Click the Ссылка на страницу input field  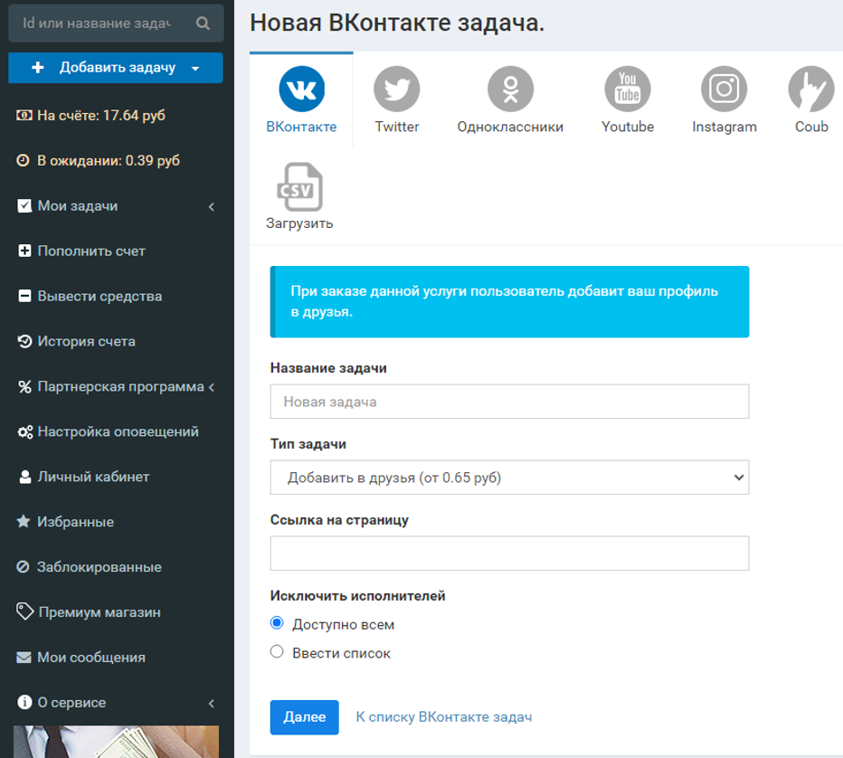click(509, 554)
